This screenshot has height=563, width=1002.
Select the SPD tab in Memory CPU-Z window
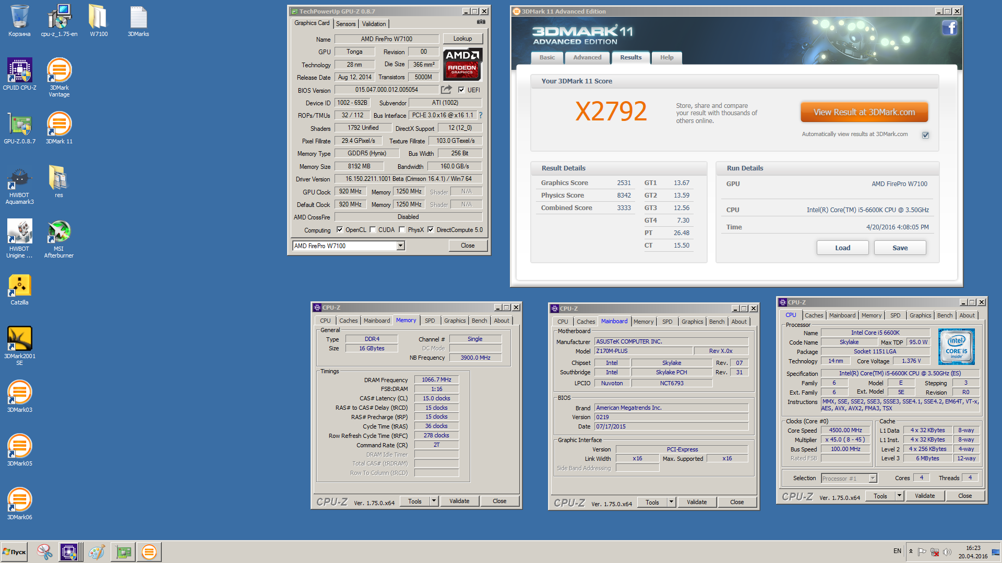pyautogui.click(x=430, y=321)
